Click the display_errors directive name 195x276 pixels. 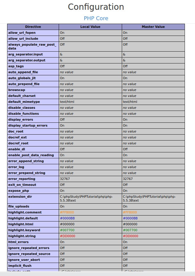(20, 120)
